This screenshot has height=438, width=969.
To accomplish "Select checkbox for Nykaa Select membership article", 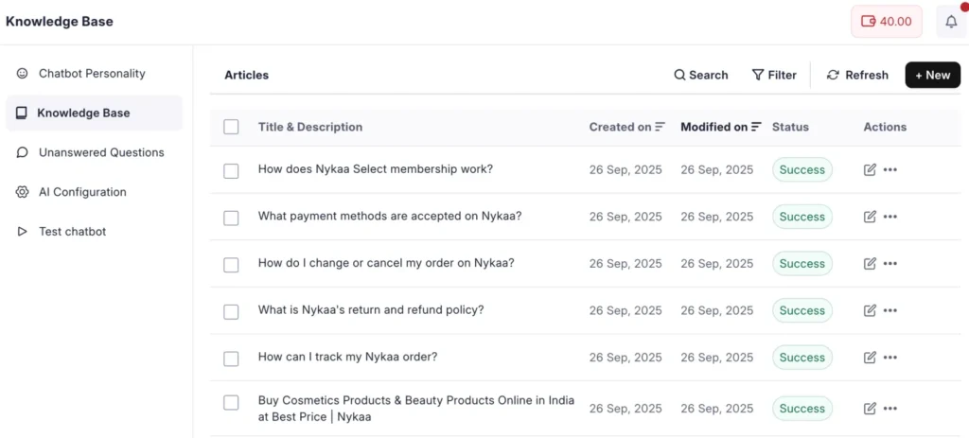I will (231, 170).
